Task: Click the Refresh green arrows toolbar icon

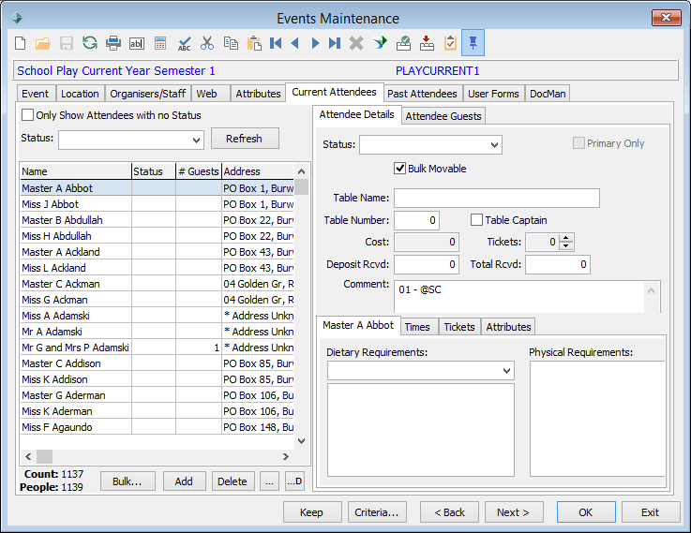Action: click(x=90, y=43)
